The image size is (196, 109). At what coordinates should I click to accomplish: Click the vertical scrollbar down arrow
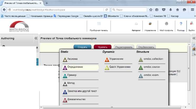(189, 104)
